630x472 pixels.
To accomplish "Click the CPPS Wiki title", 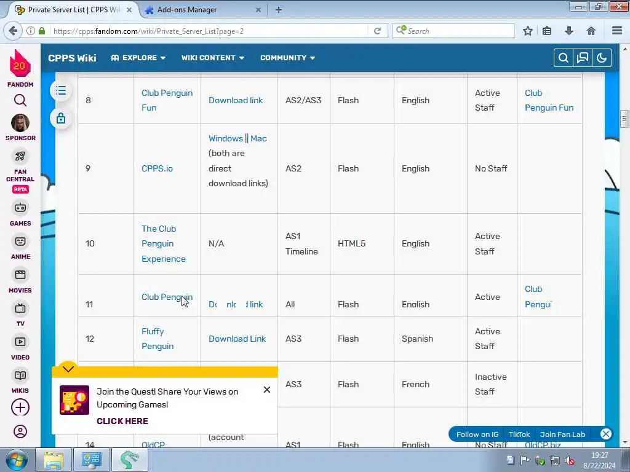I will [x=73, y=58].
